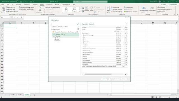Click preview refresh icon beside Table001 title

tap(126, 24)
